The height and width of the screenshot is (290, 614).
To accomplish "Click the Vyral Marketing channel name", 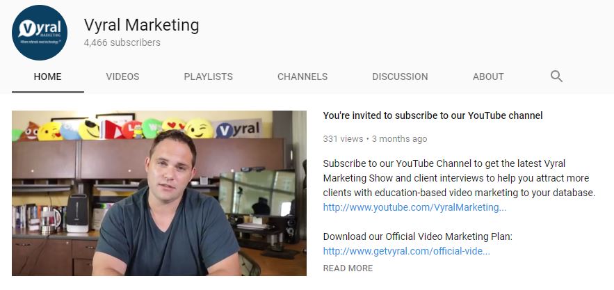I will coord(141,25).
